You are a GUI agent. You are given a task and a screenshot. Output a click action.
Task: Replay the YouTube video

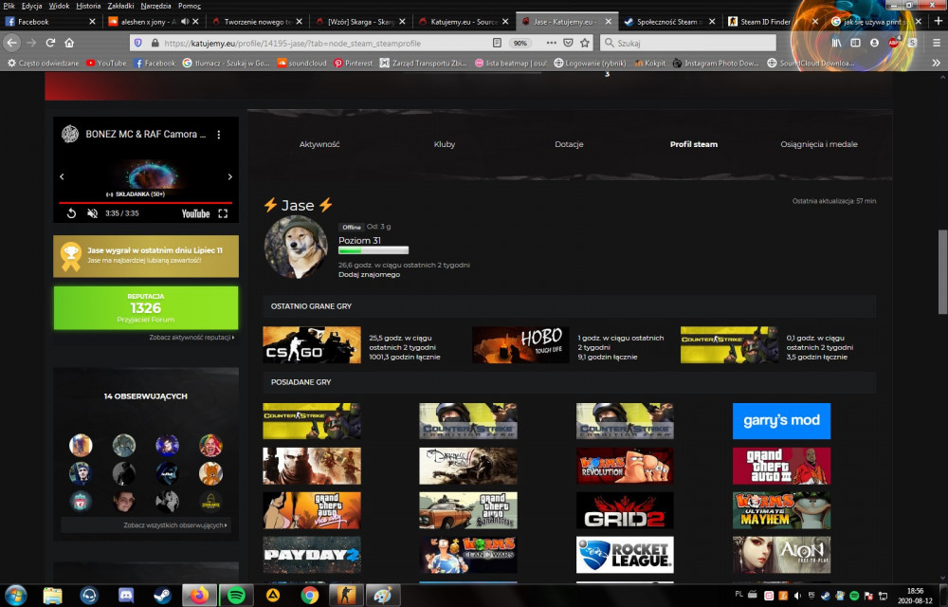click(71, 213)
